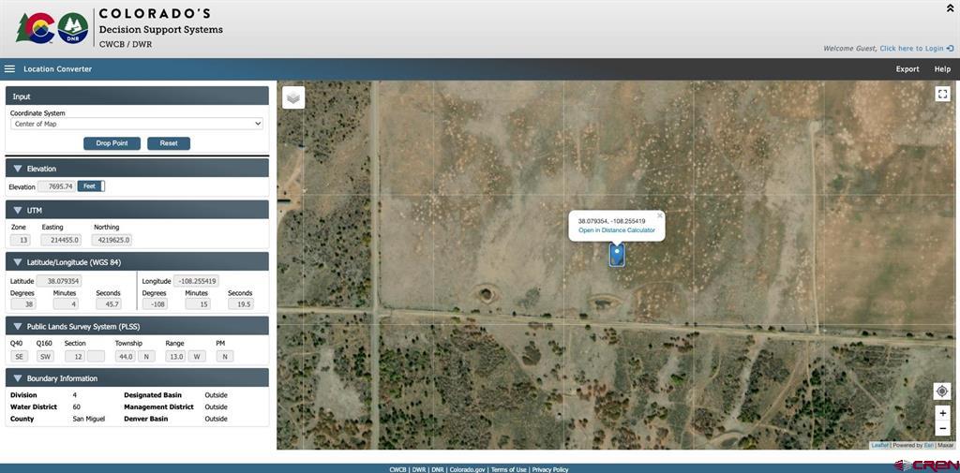
Task: Click the blue map marker pin
Action: [617, 254]
